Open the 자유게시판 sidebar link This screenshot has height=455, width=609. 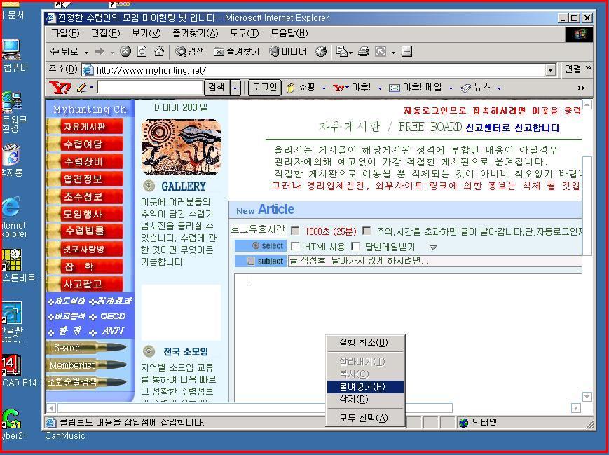(x=85, y=127)
